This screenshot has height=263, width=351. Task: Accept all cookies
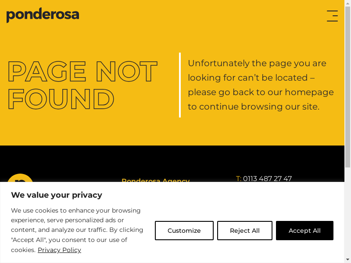(304, 231)
